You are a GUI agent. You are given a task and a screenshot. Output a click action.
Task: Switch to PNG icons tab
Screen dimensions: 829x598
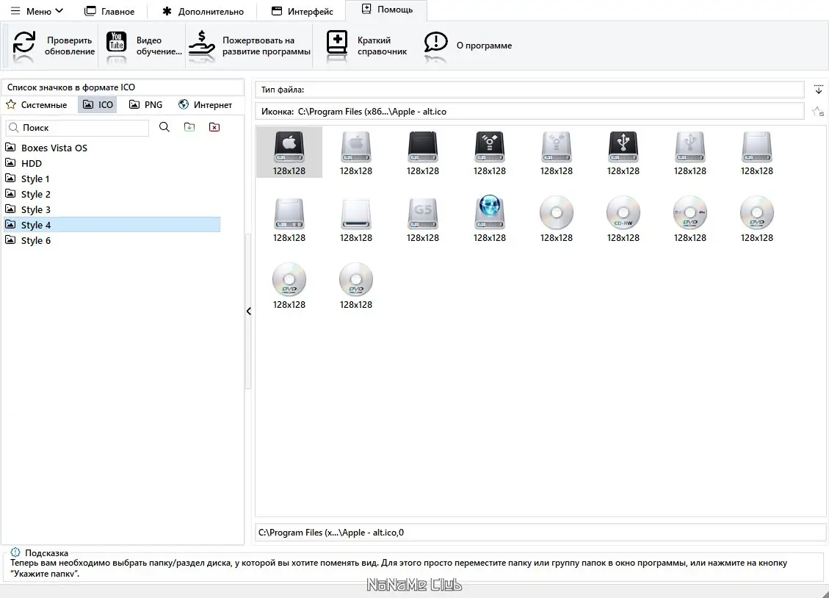point(146,105)
